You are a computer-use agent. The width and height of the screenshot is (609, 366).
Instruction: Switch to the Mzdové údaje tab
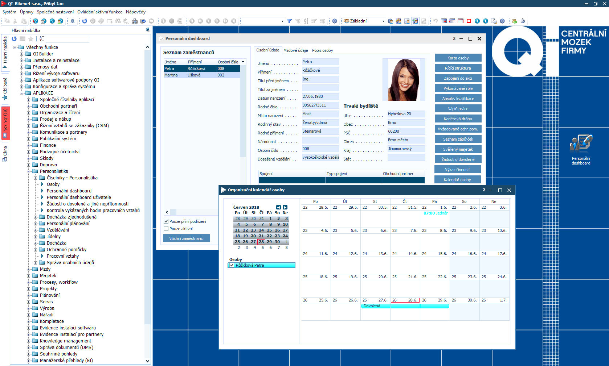(x=295, y=50)
